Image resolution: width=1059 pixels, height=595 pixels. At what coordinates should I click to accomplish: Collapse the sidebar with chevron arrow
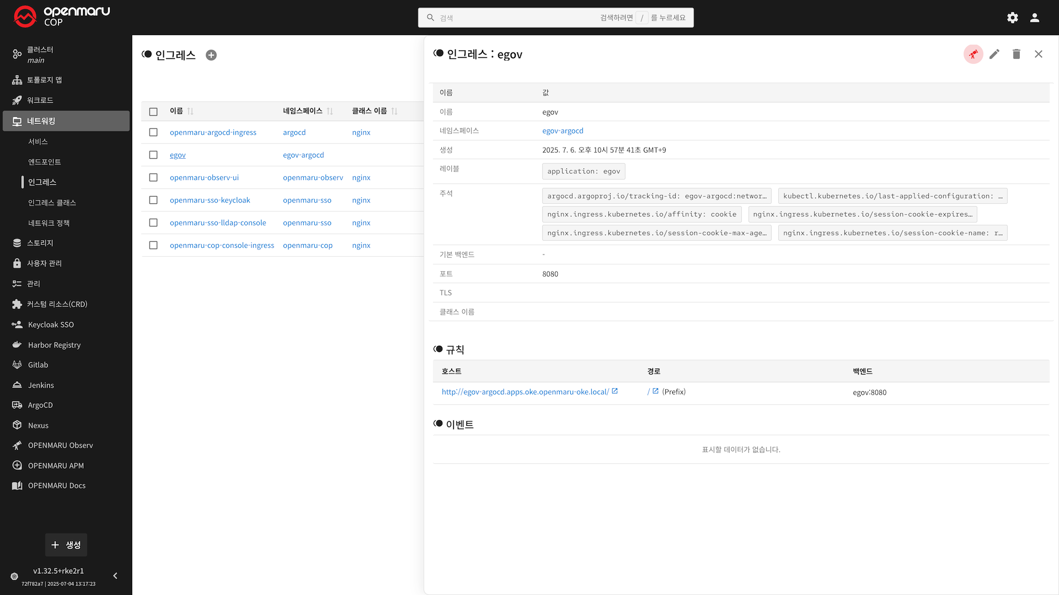pos(115,576)
